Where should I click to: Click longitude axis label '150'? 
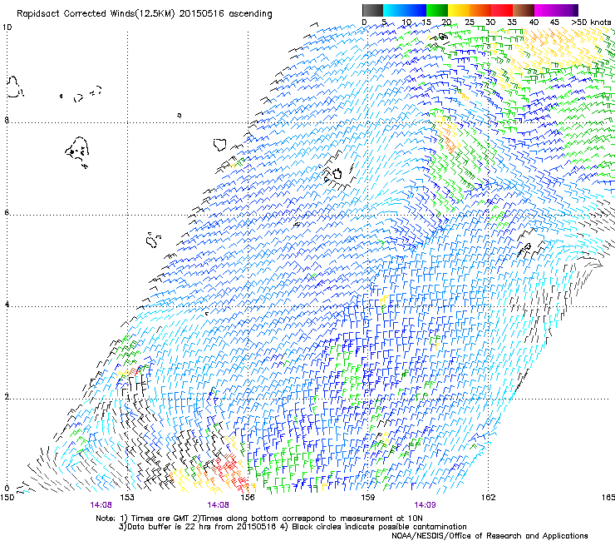[7, 498]
